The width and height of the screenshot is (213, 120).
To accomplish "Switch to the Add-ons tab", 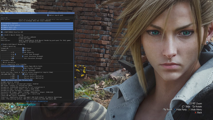I will (9, 13).
